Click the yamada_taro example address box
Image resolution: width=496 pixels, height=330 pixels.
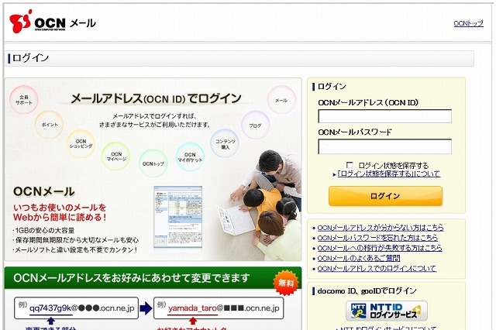point(219,308)
